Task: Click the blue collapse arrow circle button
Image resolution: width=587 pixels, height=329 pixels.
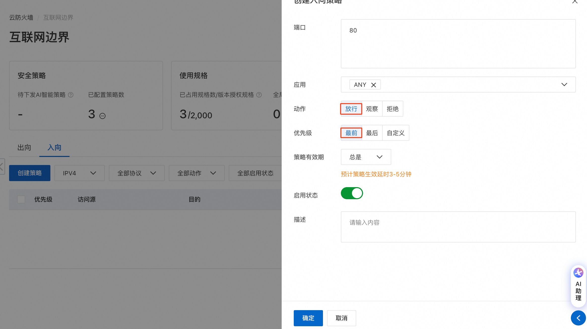Action: (x=578, y=318)
